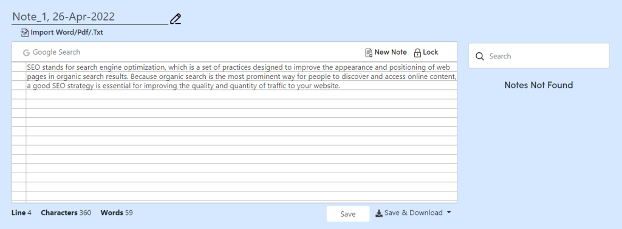The image size is (622, 229).
Task: Focus the Google Search field
Action: point(56,52)
